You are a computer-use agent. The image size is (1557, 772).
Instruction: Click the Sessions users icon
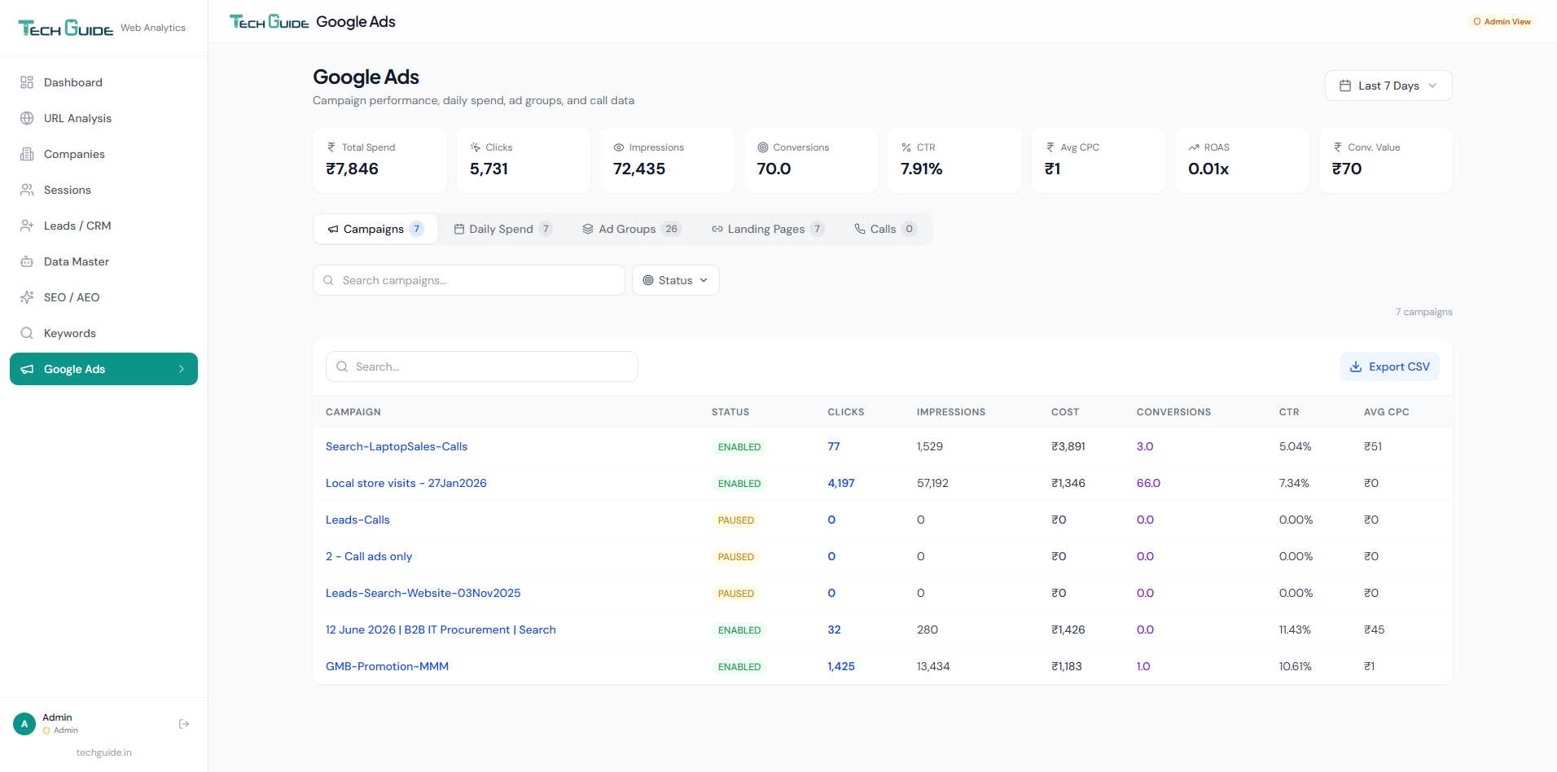click(x=27, y=190)
